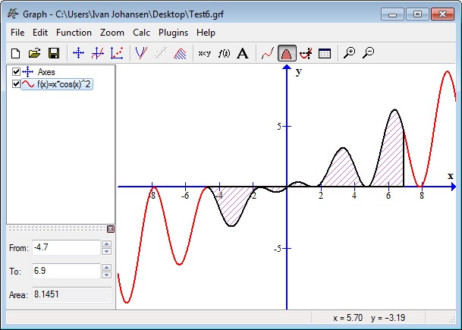Click the axis tick label 5

279,127
